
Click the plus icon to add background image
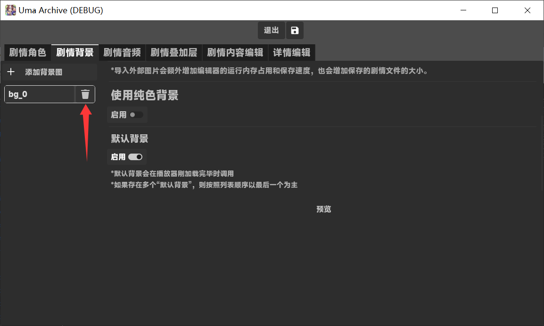pyautogui.click(x=11, y=72)
